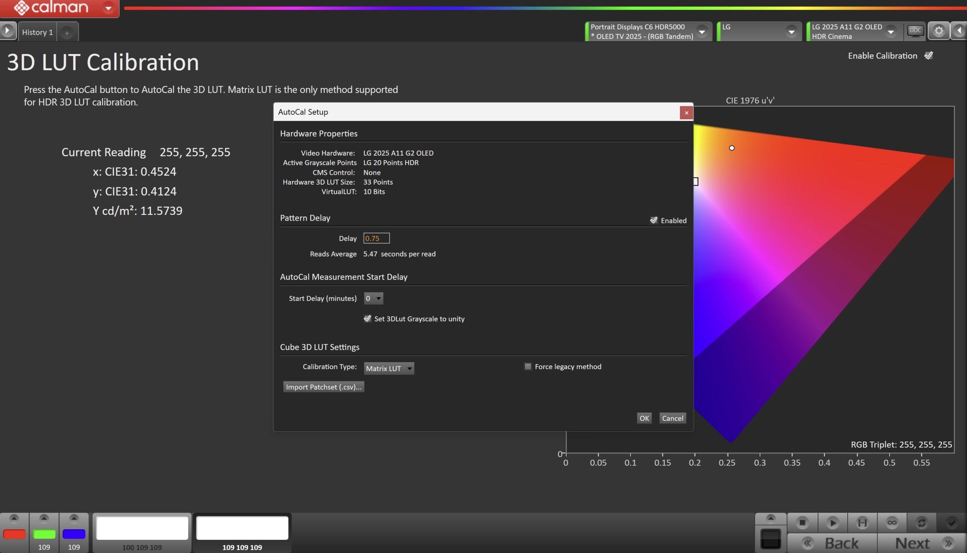Close the AutoCal Setup dialog
Screen dimensions: 967x553
coord(686,113)
